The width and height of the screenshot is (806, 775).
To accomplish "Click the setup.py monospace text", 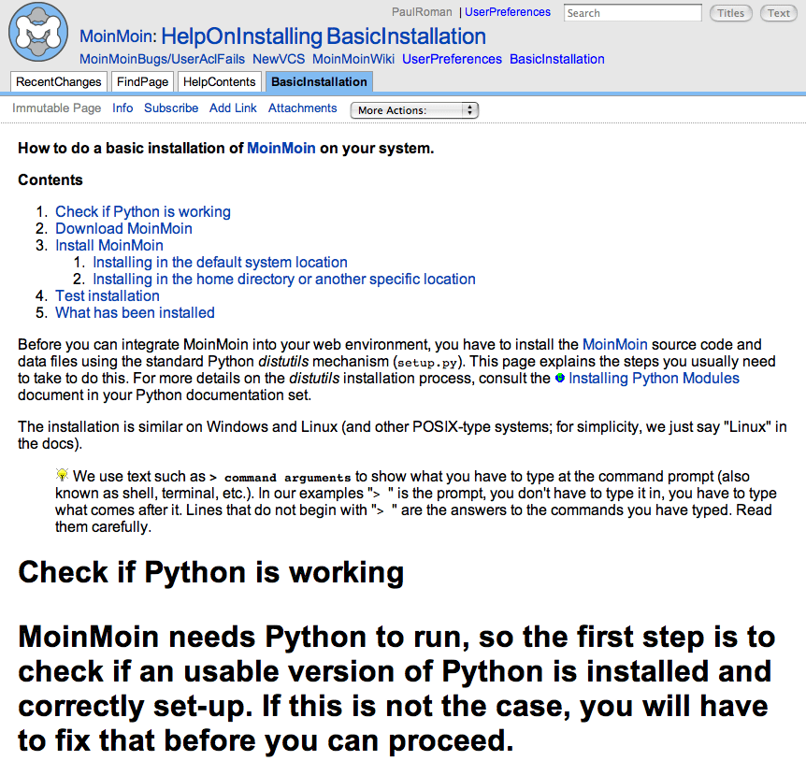I will coord(427,363).
